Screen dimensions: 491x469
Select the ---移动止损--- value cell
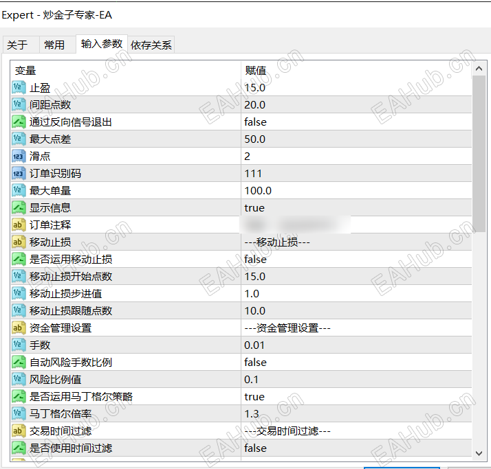pyautogui.click(x=356, y=242)
